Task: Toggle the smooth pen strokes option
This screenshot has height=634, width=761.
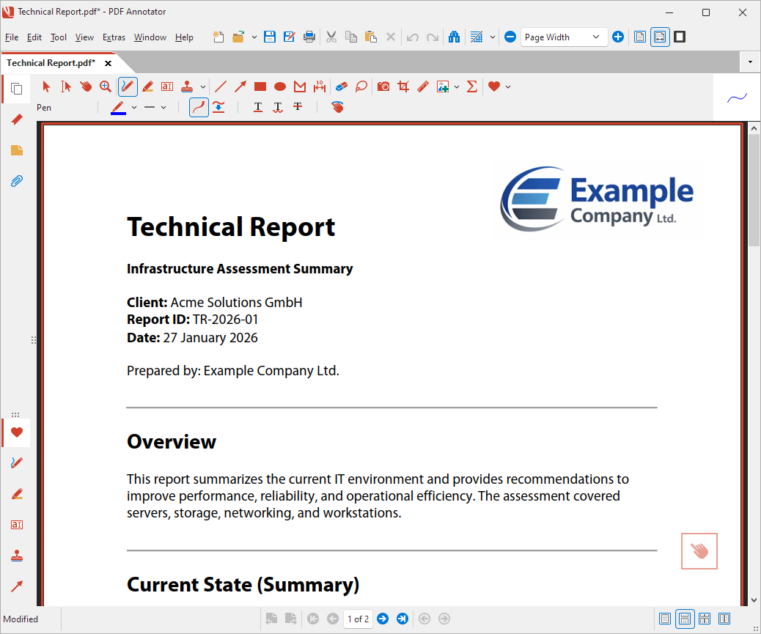Action: coord(199,107)
